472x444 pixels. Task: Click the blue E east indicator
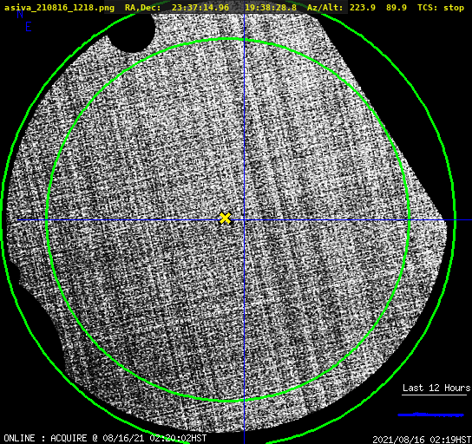(x=29, y=27)
